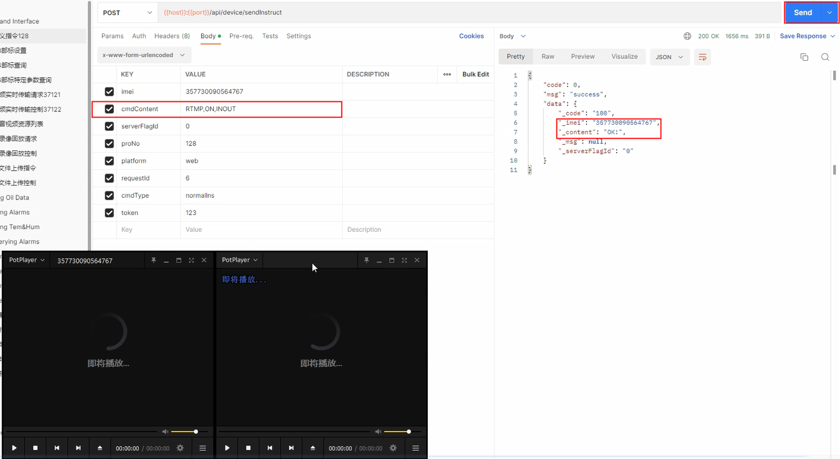Screen dimensions: 840x459
Task: Mute the speaker icon in right PotPlayer
Action: [378, 432]
